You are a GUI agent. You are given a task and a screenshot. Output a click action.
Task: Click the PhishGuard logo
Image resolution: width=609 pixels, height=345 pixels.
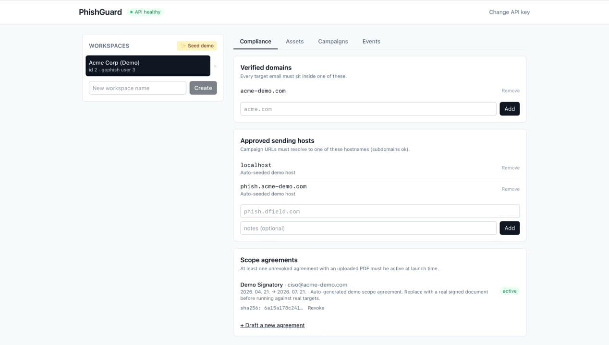click(100, 11)
